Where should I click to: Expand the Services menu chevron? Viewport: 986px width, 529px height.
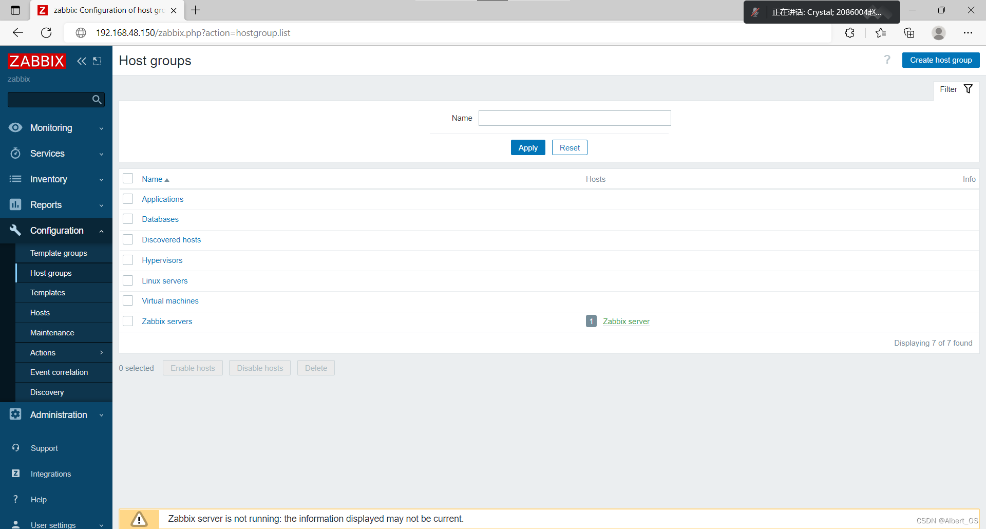(101, 154)
